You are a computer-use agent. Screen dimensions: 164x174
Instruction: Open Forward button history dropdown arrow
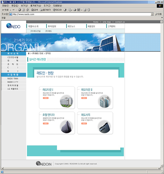coord(16,10)
